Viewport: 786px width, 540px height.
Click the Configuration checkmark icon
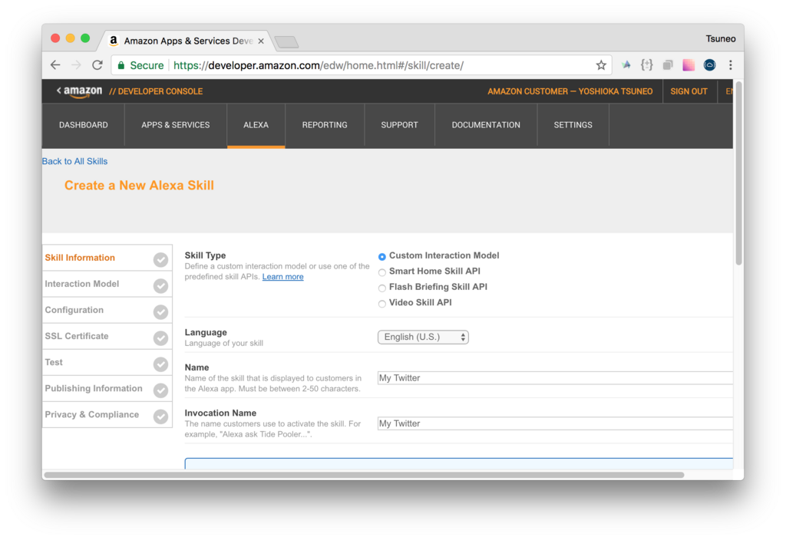160,311
